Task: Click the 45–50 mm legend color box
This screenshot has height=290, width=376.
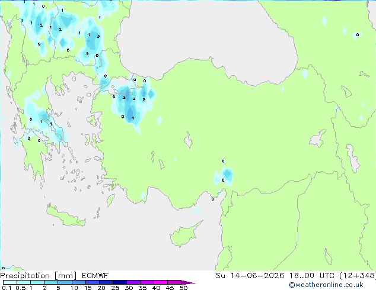Action: [x=174, y=282]
